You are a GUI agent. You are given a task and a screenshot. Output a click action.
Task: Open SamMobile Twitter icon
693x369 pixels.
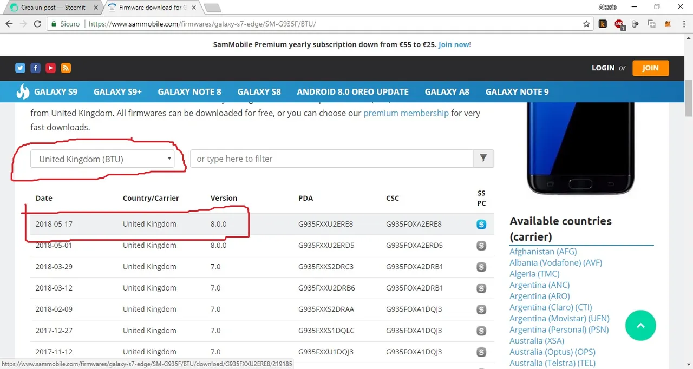(x=20, y=68)
